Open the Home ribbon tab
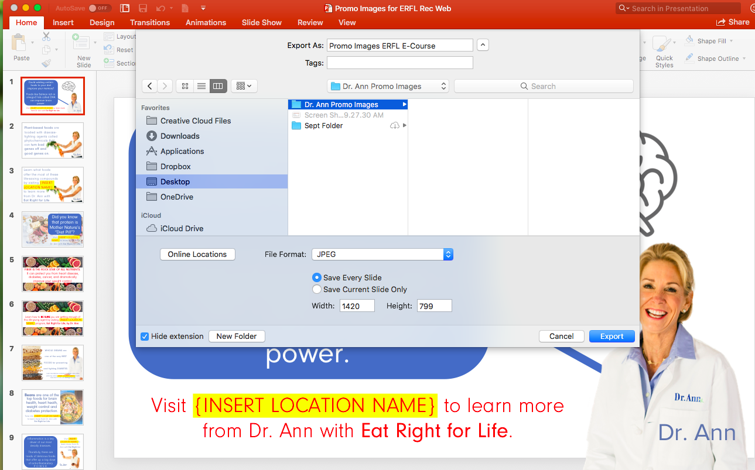The width and height of the screenshot is (755, 470). [x=26, y=22]
